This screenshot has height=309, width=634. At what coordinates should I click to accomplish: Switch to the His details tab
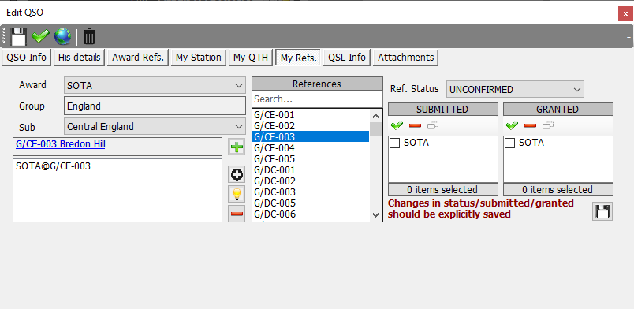(79, 58)
